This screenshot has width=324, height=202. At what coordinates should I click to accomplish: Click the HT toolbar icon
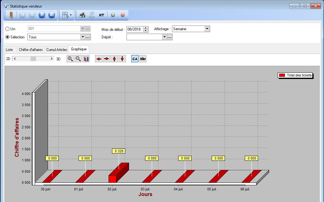[101, 15]
